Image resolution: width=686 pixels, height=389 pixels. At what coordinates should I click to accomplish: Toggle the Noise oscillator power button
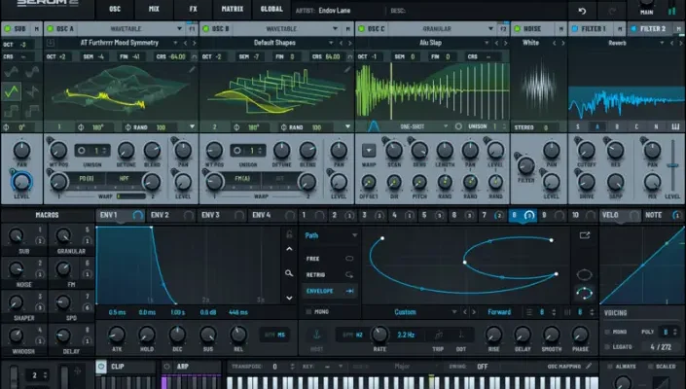[517, 29]
